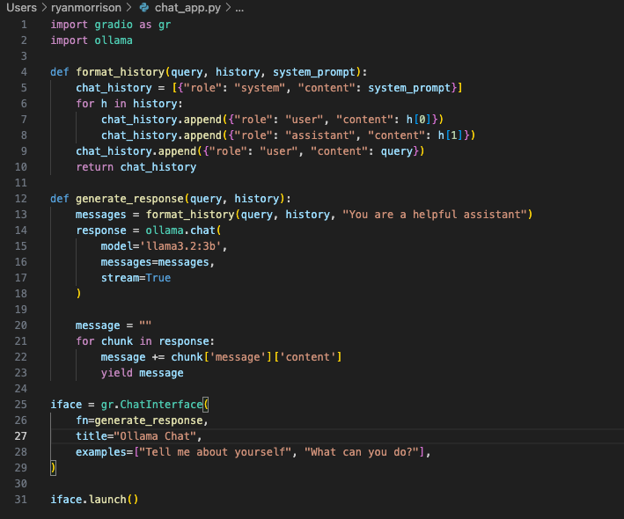The image size is (624, 519).
Task: Open the ryanmorrison breadcrumb folder
Action: [86, 8]
